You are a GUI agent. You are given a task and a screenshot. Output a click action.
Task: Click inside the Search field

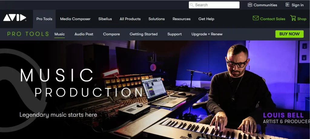click(214, 5)
